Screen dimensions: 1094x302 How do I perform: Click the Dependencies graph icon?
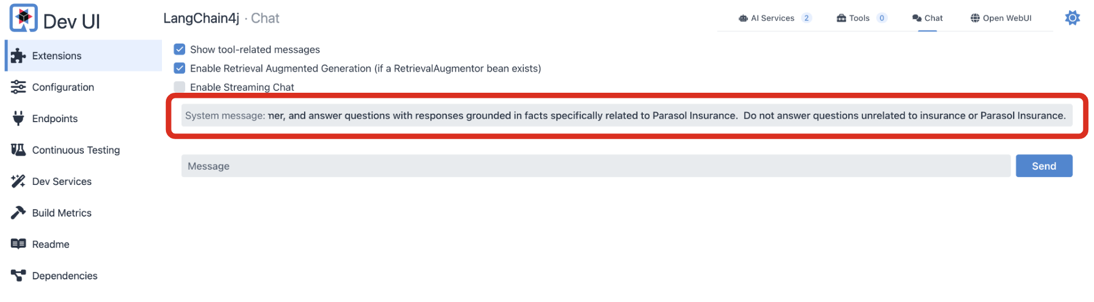(x=18, y=275)
